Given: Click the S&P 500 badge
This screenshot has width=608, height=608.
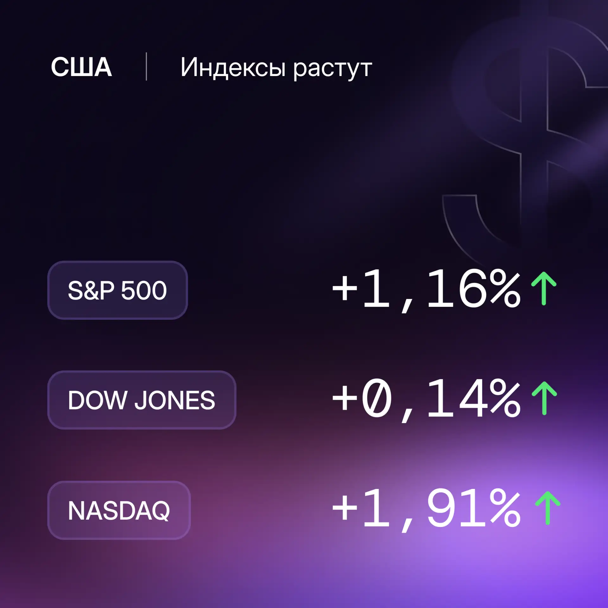Looking at the screenshot, I should point(117,290).
